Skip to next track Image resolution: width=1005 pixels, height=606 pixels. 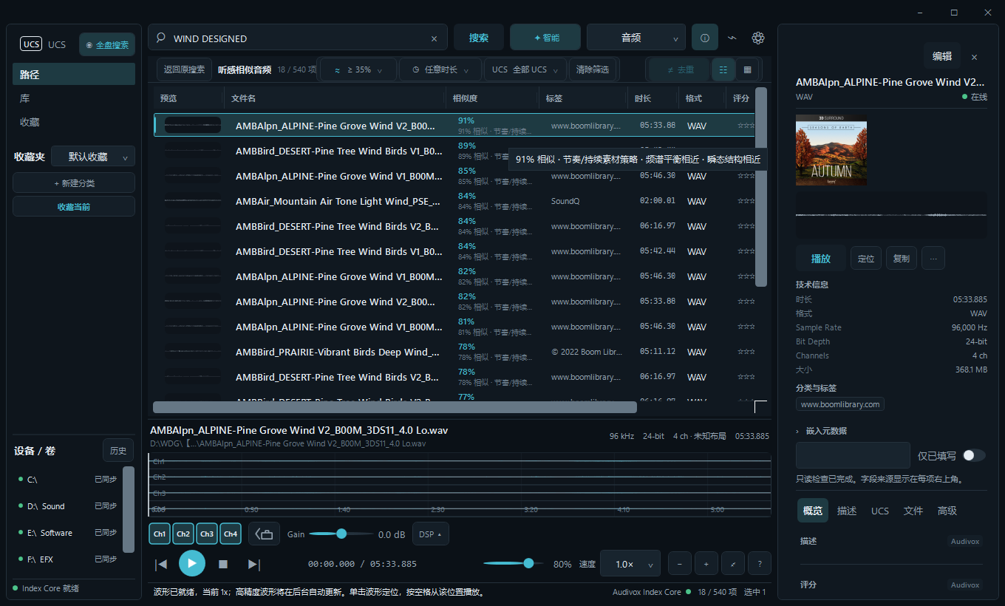[x=253, y=564]
